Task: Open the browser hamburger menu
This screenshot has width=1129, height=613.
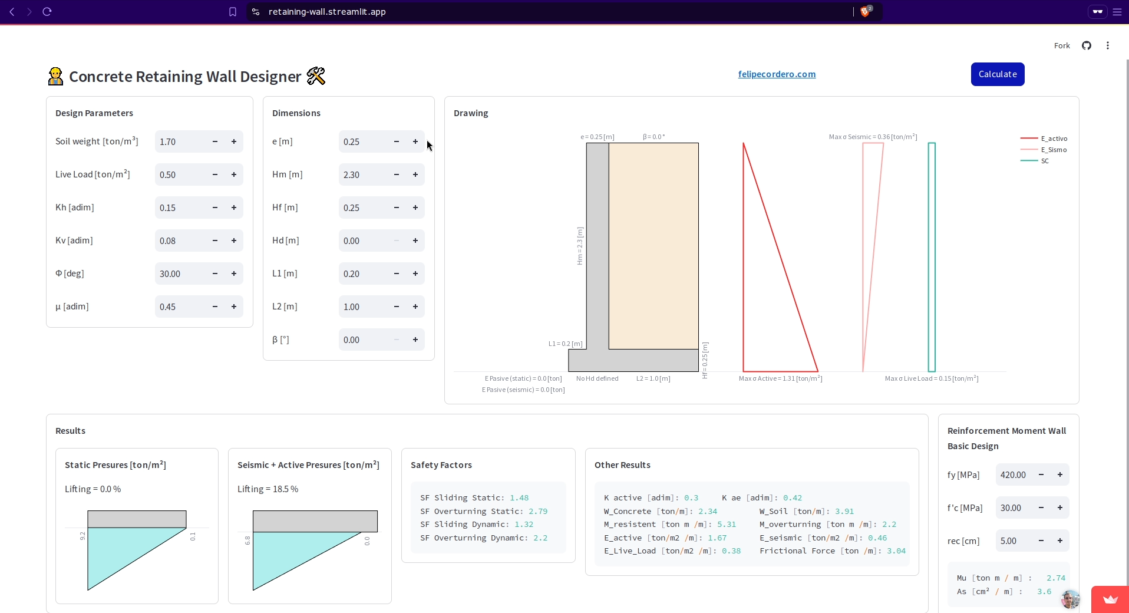Action: pos(1117,12)
